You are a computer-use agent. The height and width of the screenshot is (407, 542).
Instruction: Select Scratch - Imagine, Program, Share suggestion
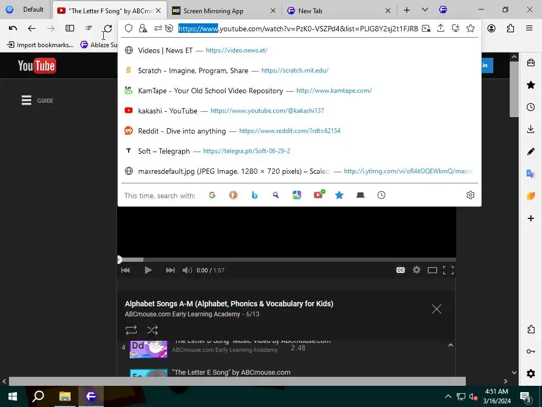click(x=300, y=70)
